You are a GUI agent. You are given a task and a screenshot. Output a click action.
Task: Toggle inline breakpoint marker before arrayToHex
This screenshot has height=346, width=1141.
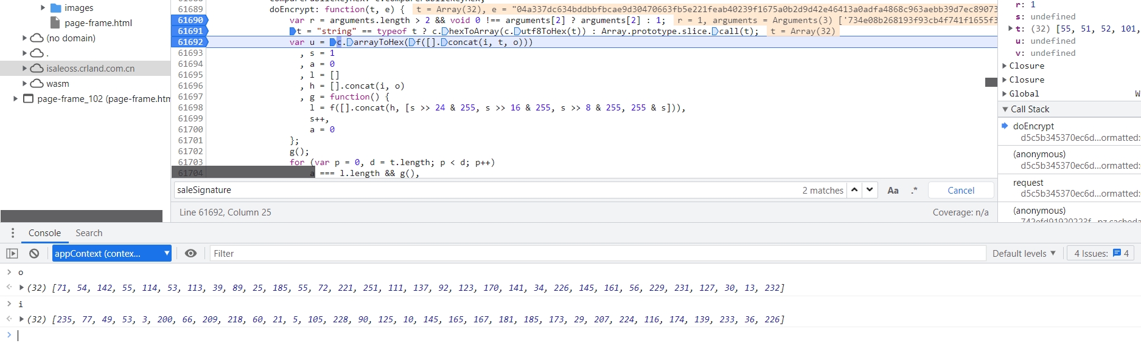(x=349, y=42)
